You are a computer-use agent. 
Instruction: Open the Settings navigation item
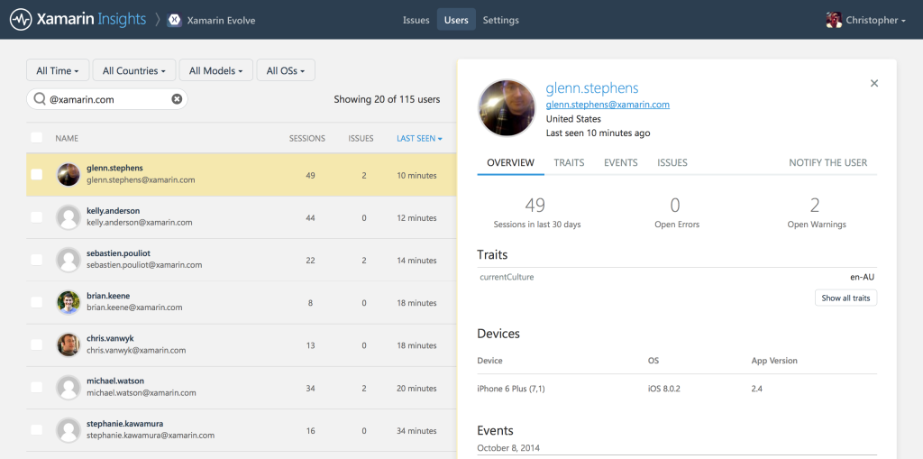[501, 20]
